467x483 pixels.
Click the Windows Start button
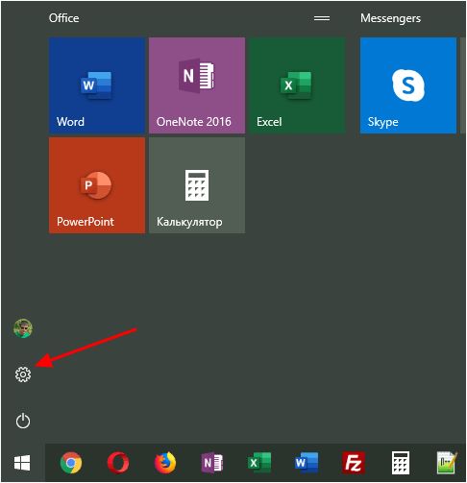pyautogui.click(x=22, y=463)
